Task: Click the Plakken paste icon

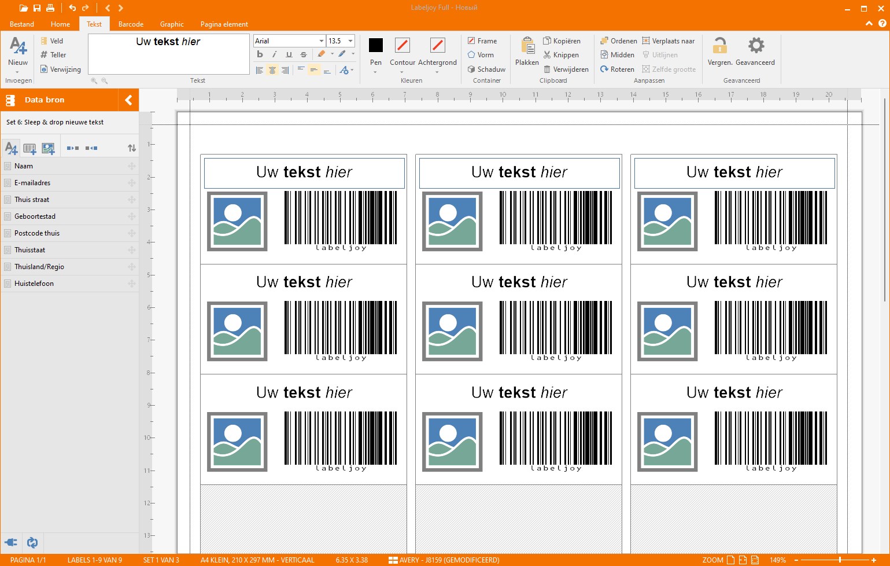Action: [x=527, y=46]
